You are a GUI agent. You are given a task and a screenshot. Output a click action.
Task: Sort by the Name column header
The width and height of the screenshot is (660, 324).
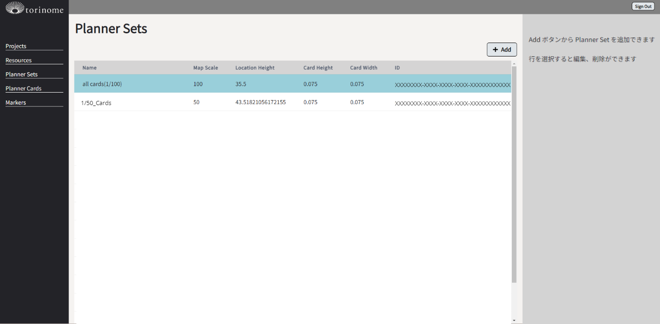(89, 68)
